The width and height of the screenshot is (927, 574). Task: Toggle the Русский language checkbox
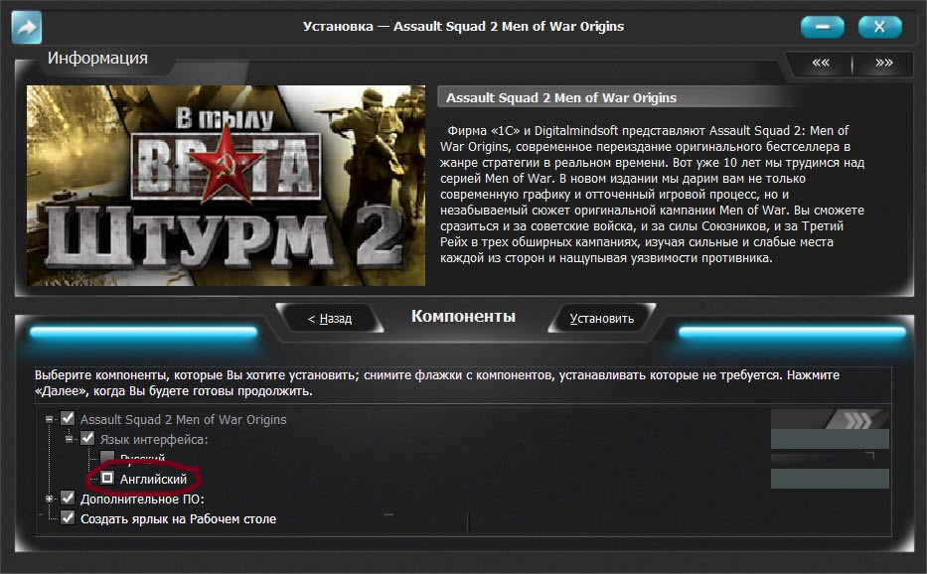(107, 458)
